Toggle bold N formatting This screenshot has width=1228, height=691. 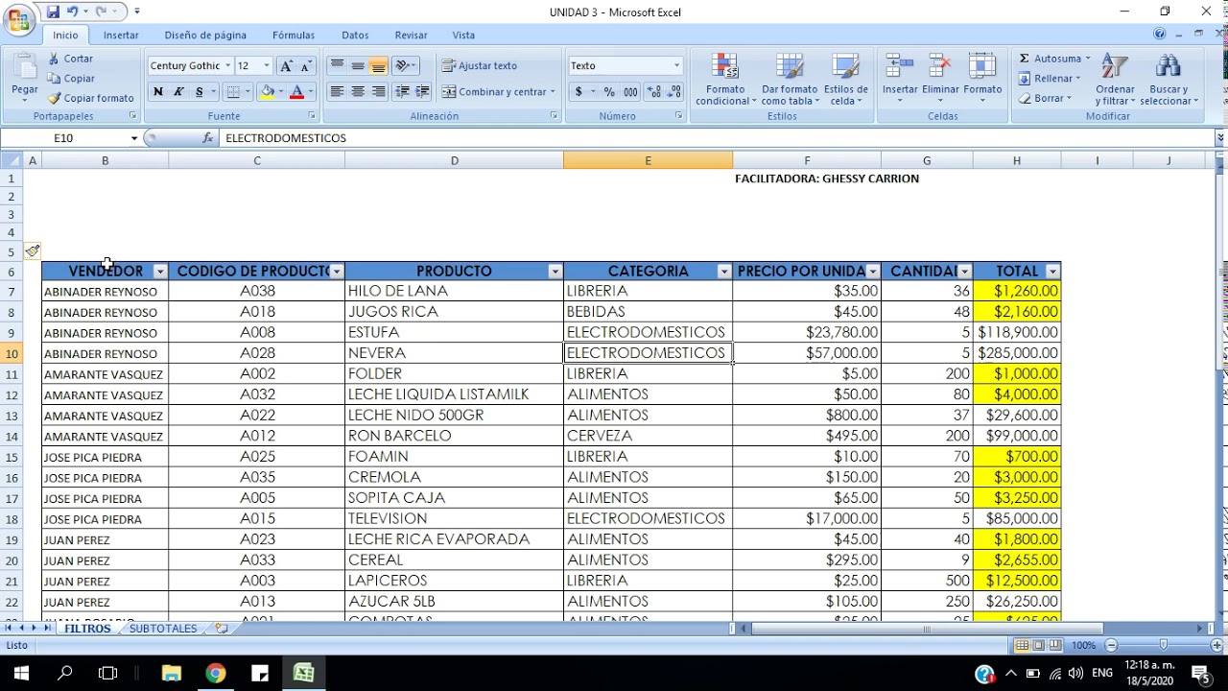pyautogui.click(x=157, y=91)
